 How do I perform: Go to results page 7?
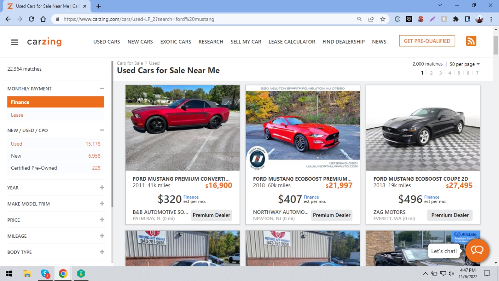(477, 73)
